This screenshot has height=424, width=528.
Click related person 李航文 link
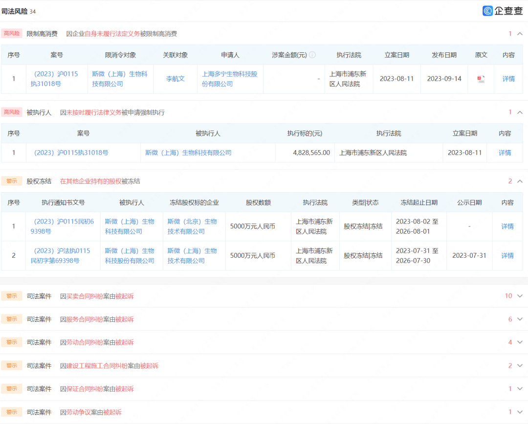click(175, 79)
